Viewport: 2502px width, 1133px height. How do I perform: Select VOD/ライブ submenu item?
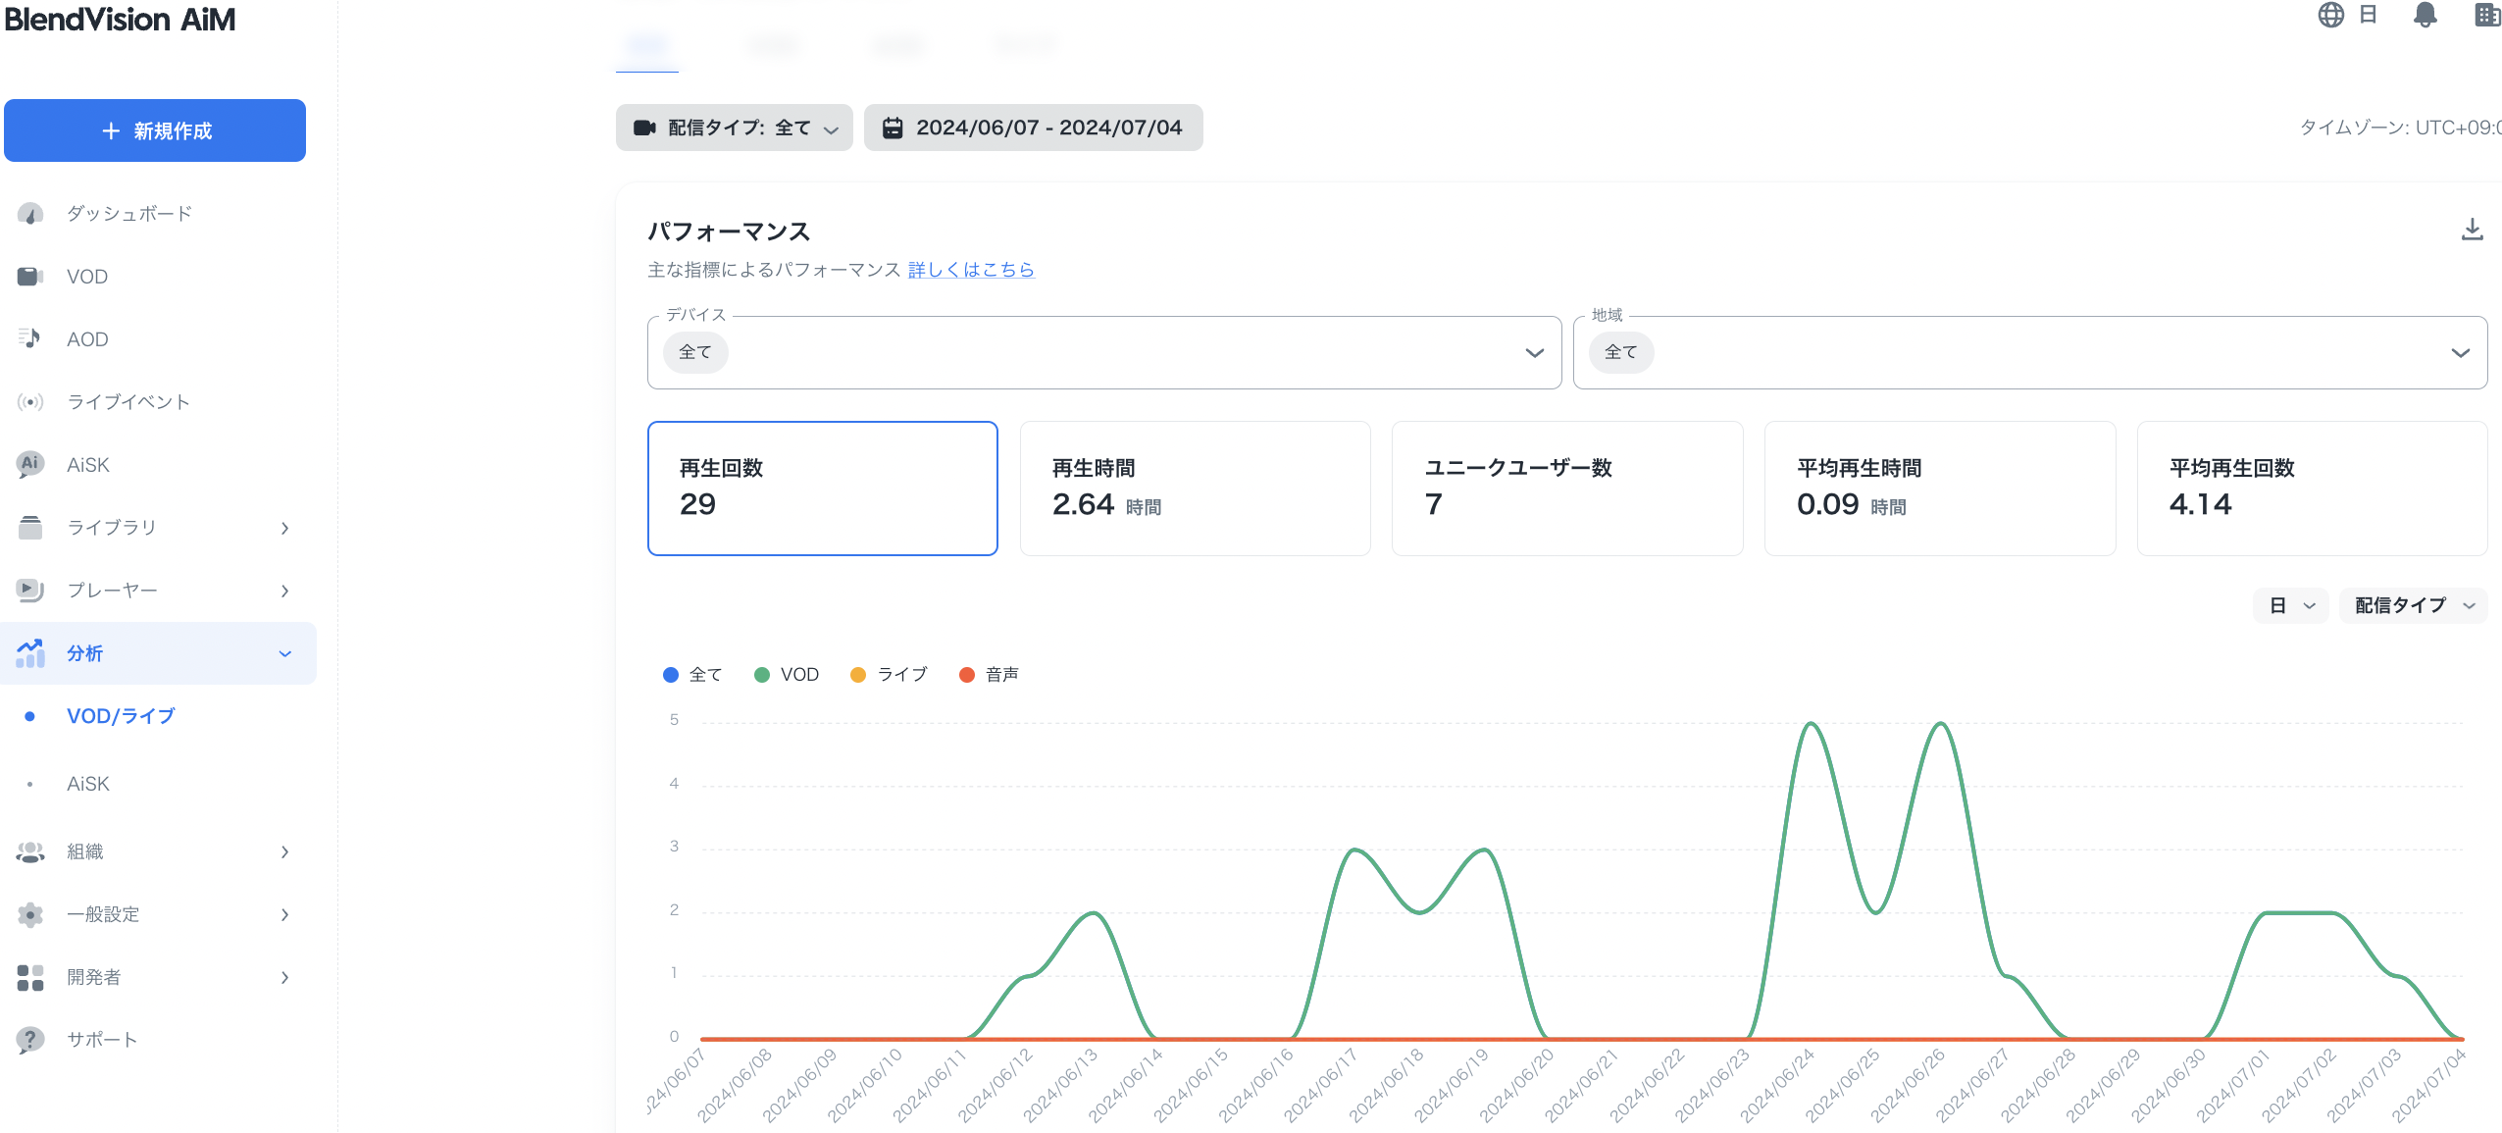[x=121, y=716]
